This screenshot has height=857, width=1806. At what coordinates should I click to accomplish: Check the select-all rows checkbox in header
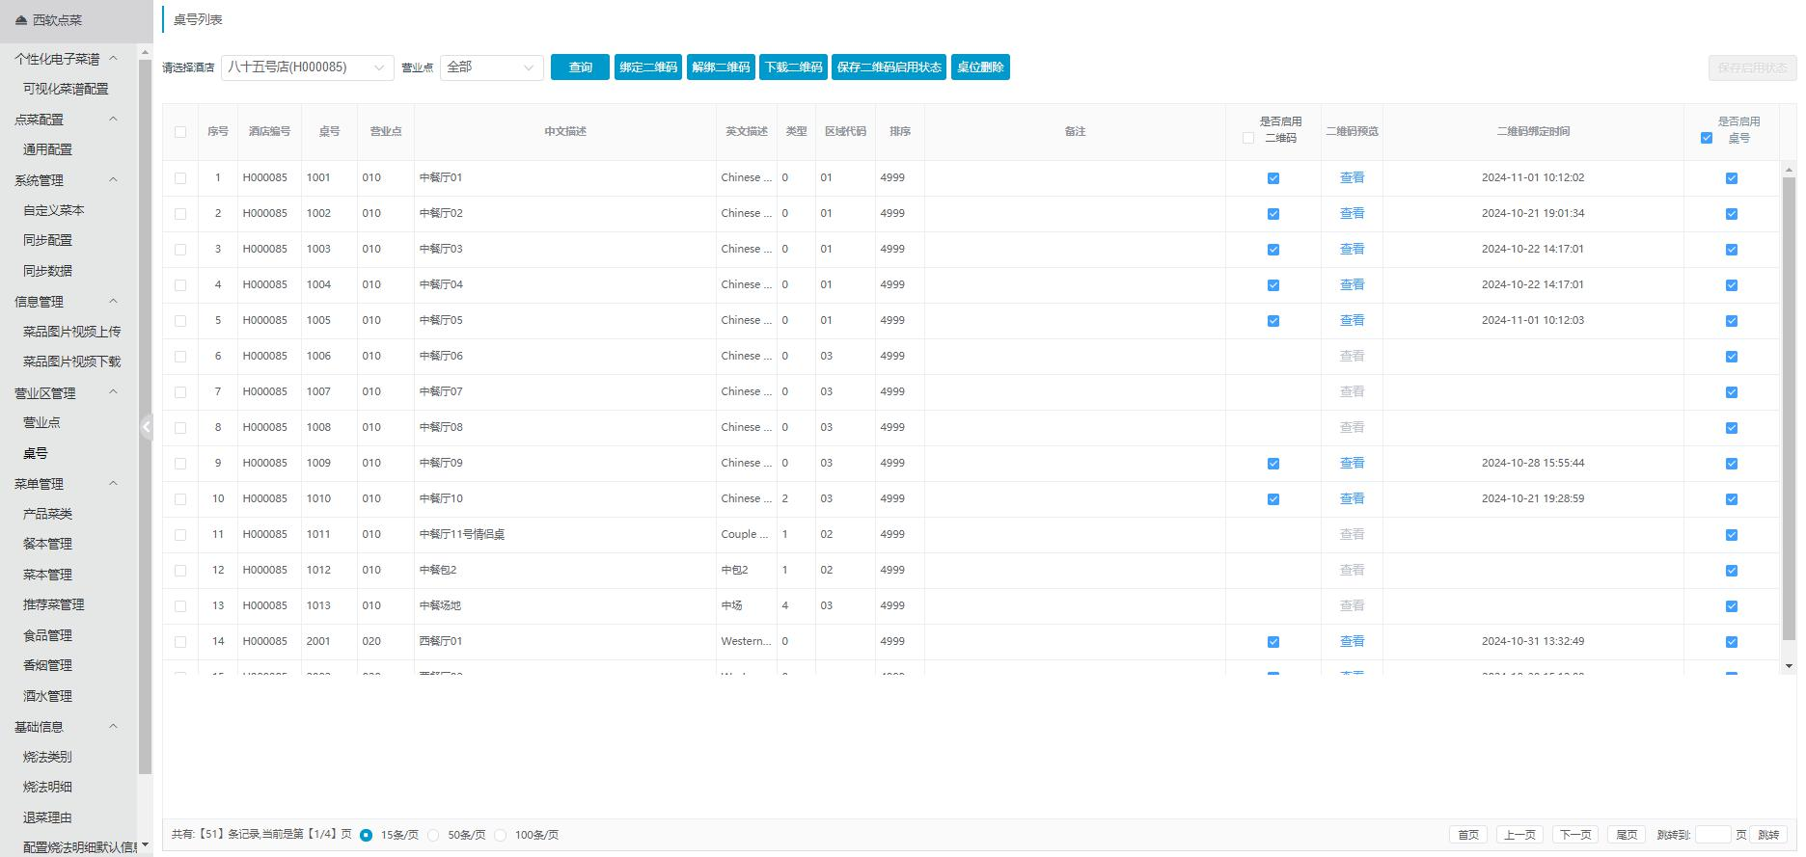click(180, 132)
